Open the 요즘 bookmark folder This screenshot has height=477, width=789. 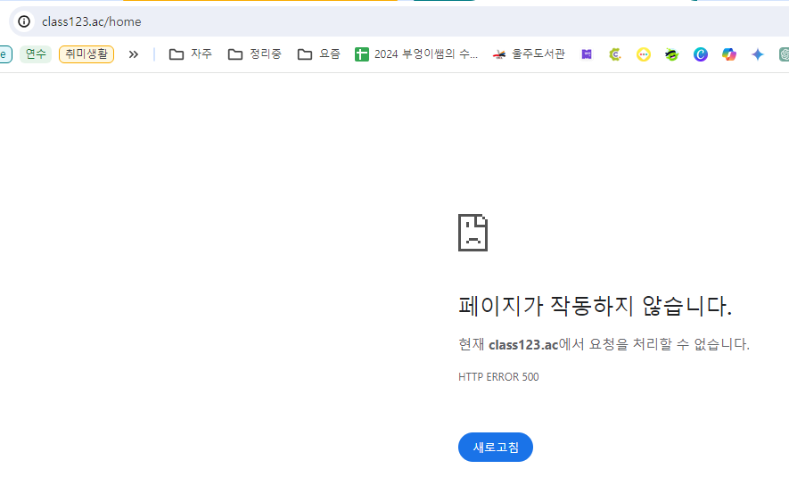[319, 54]
